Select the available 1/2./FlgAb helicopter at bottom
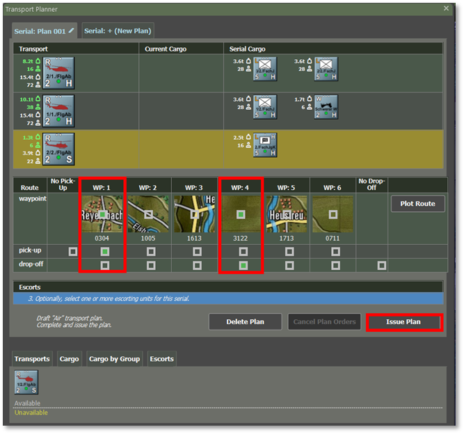The width and height of the screenshot is (464, 434). (x=27, y=383)
